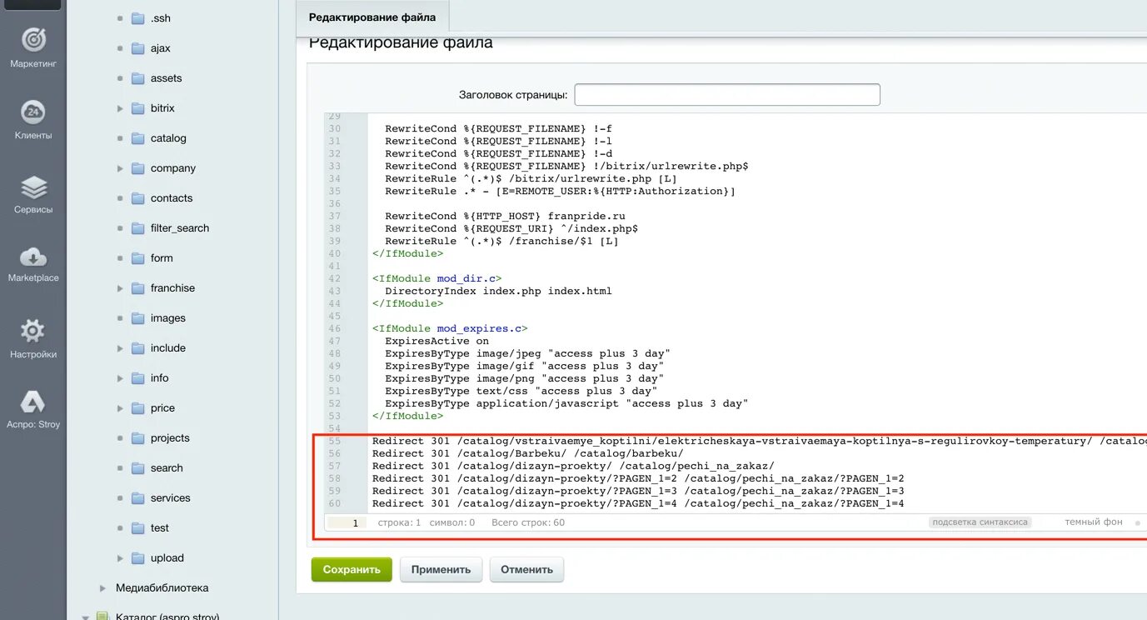Click the catalog folder icon
Screen dimensions: 1147x620
coord(138,138)
